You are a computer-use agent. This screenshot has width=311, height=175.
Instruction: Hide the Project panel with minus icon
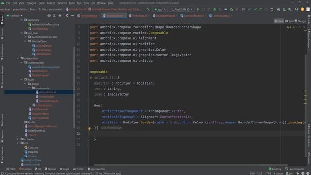tap(72, 15)
